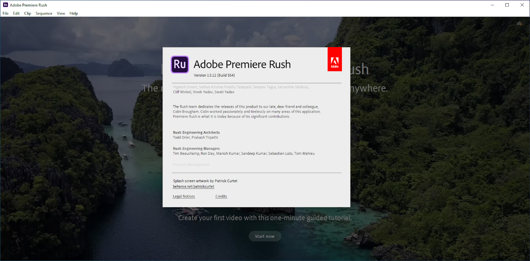Viewport: 530px width, 261px height.
Task: Click the Splash screen artwork by Patrick Curtet text
Action: pyautogui.click(x=205, y=181)
